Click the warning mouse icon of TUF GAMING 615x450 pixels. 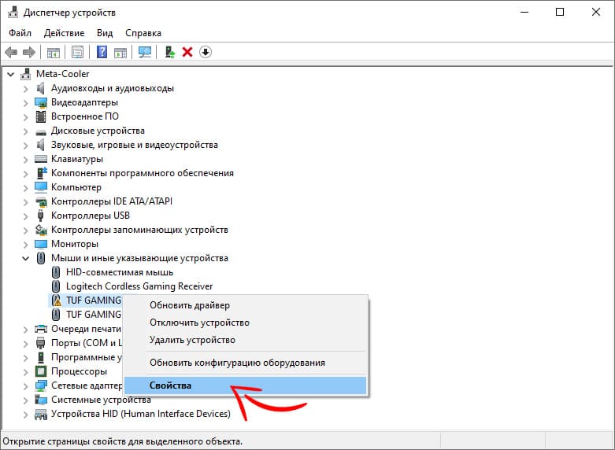[57, 301]
